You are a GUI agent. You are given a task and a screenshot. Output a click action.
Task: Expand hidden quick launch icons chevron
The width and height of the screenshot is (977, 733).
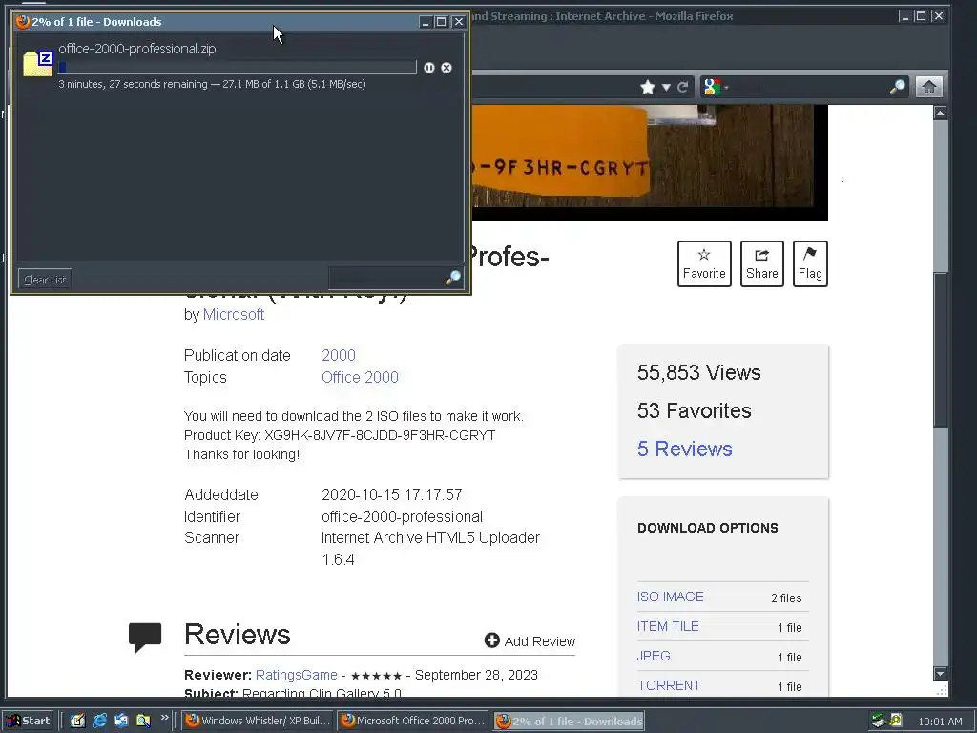point(164,718)
